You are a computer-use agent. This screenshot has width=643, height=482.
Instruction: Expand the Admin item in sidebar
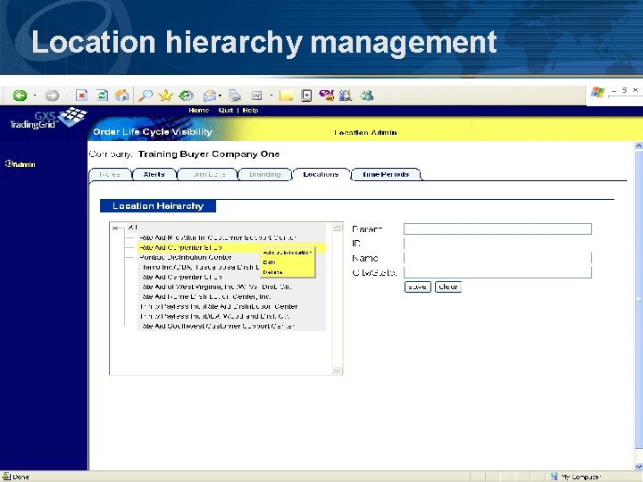click(x=21, y=164)
